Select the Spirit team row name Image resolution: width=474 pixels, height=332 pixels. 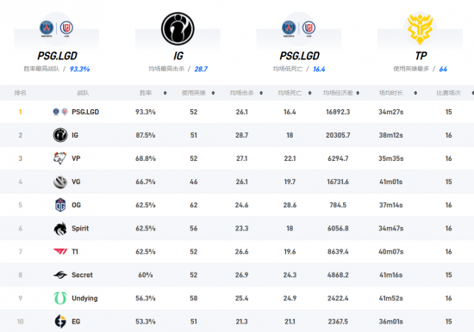pyautogui.click(x=80, y=229)
